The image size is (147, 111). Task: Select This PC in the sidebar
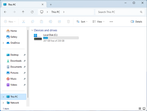[14, 97]
